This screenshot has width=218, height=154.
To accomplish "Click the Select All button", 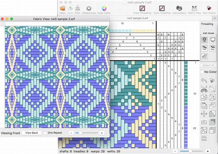I will coord(208,65).
